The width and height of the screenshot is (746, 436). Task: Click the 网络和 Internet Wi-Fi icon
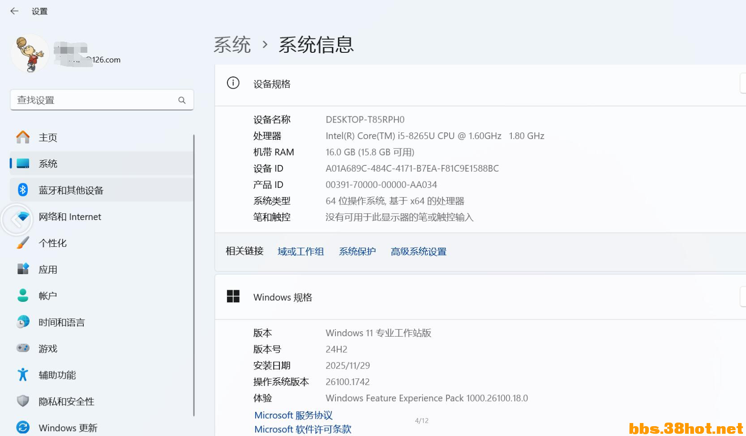tap(23, 216)
